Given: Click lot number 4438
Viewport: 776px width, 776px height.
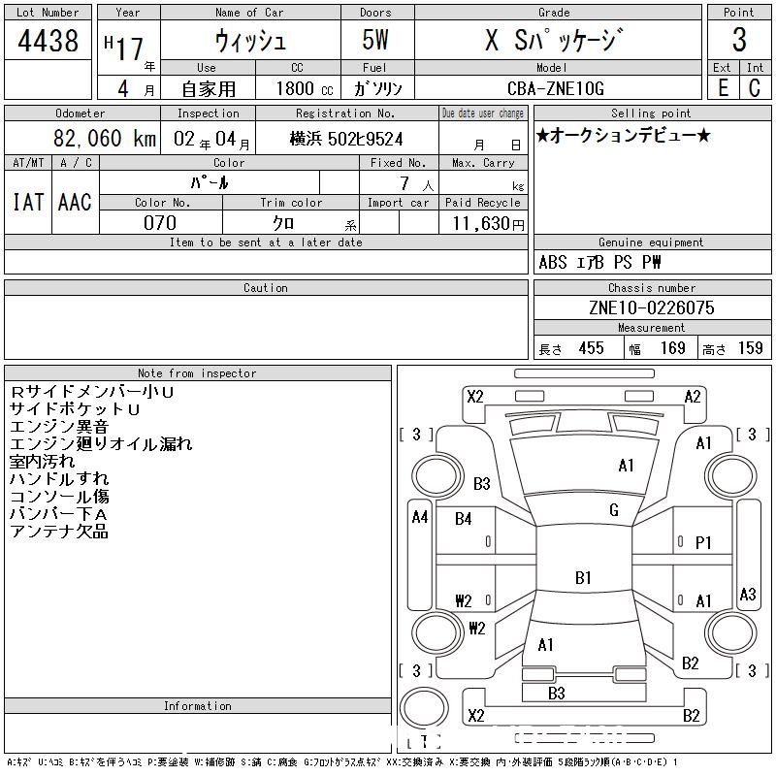Looking at the screenshot, I should [x=48, y=41].
